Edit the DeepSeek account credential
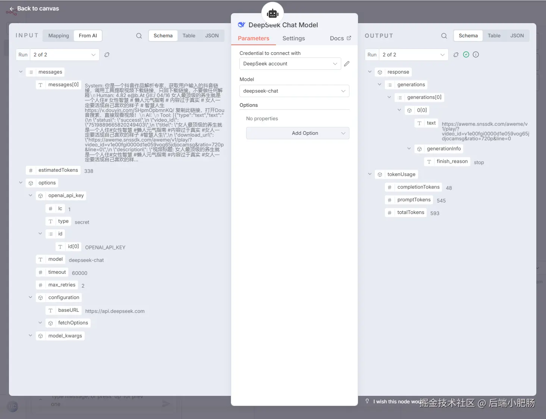Image resolution: width=546 pixels, height=419 pixels. pyautogui.click(x=347, y=64)
